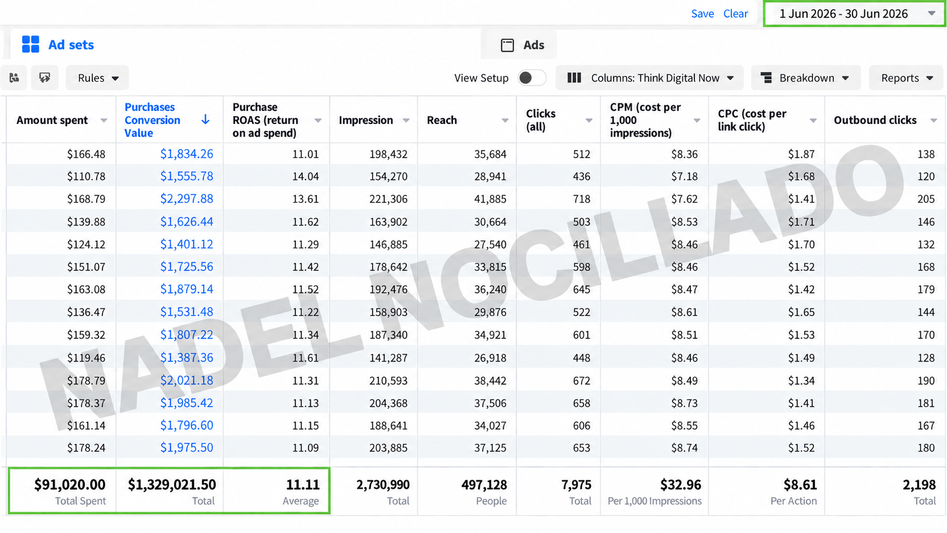Click the Breakdown stacked-lines icon
Viewport: 947px width, 533px height.
click(x=766, y=78)
